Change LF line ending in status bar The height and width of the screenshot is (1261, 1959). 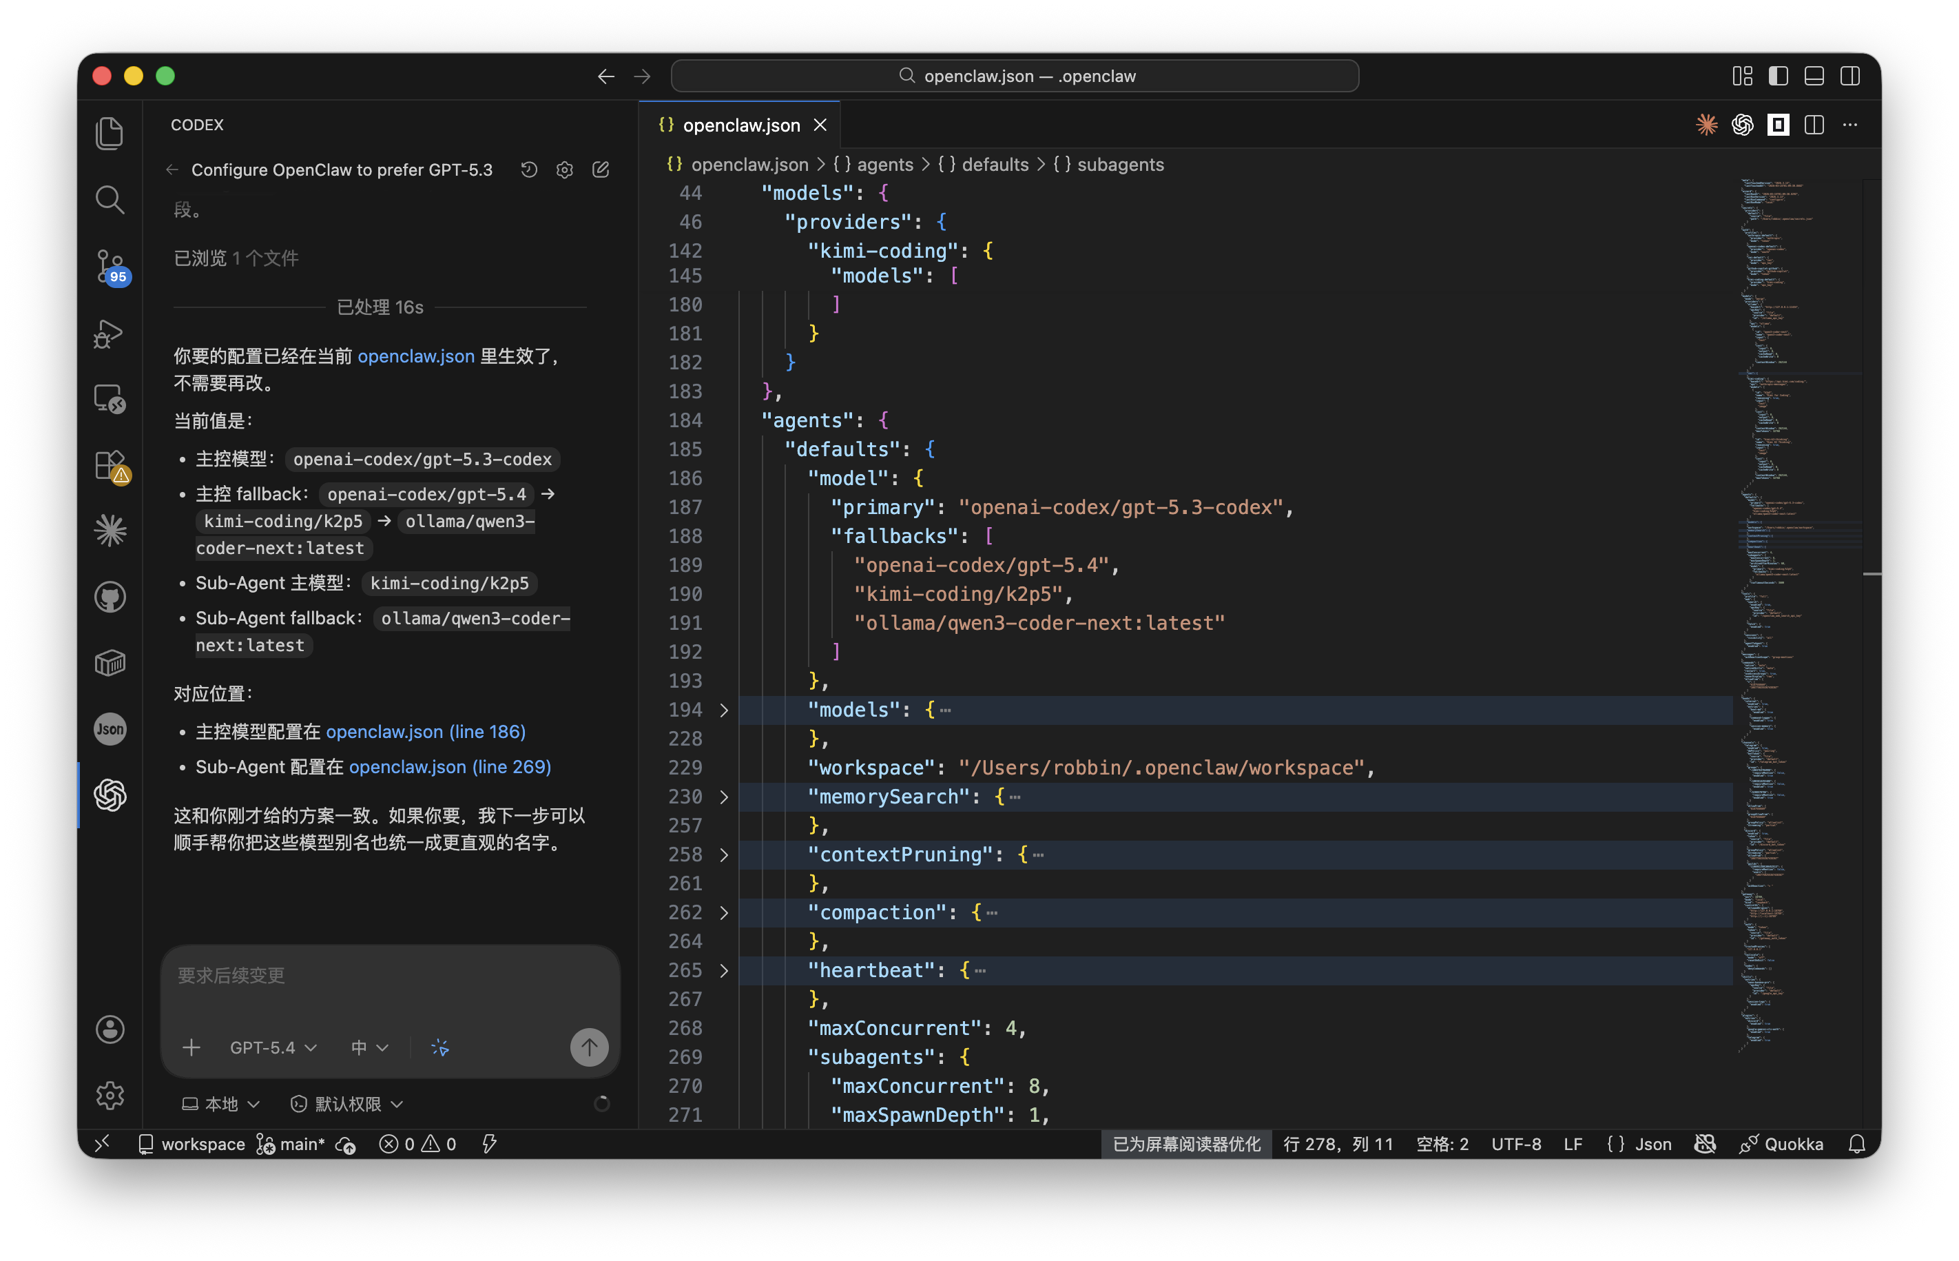[1572, 1144]
